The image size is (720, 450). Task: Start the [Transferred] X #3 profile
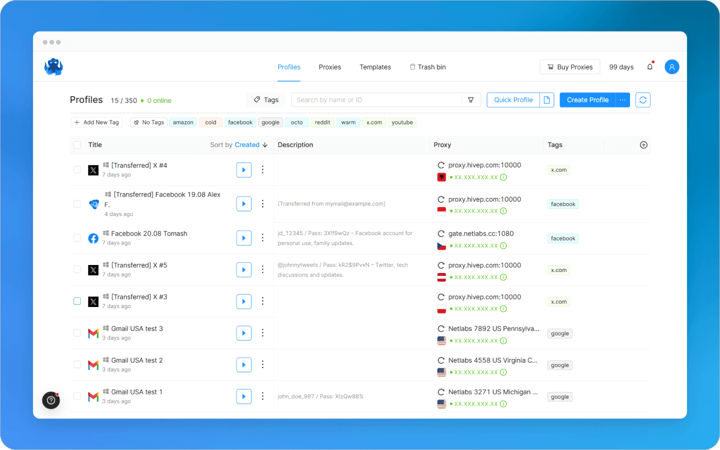244,301
